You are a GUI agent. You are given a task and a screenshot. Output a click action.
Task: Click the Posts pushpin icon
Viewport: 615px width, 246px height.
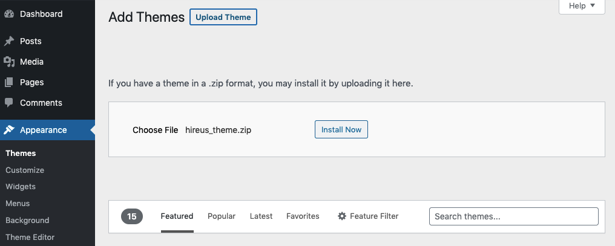(x=9, y=41)
